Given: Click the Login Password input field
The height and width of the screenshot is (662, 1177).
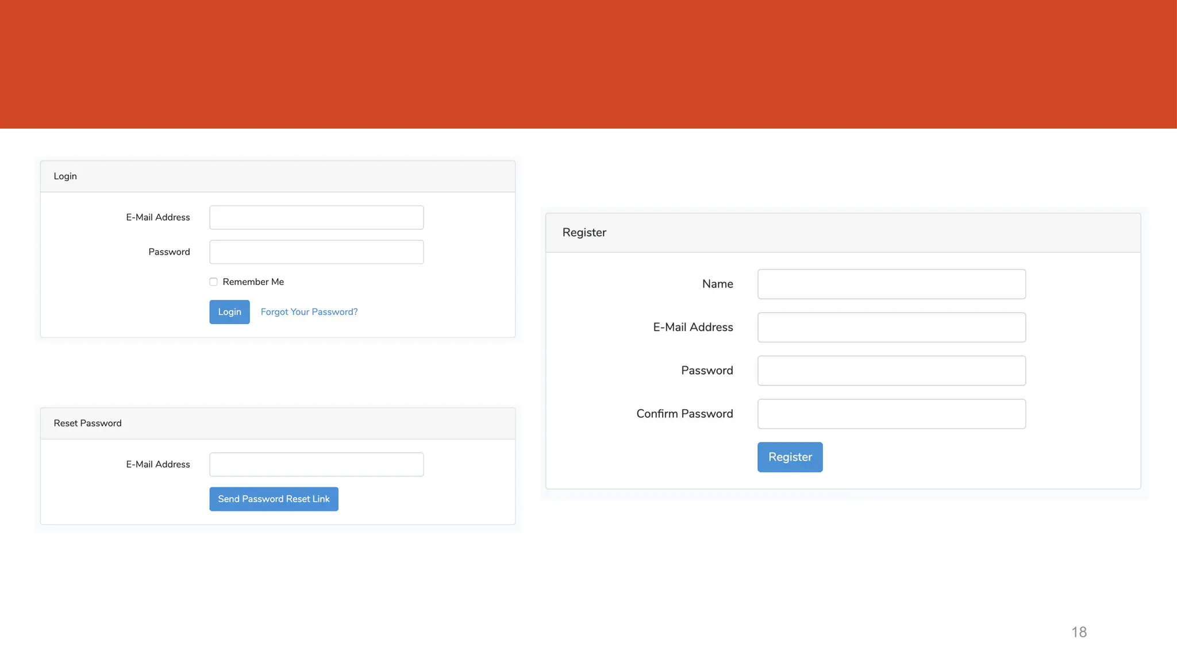Looking at the screenshot, I should 316,252.
